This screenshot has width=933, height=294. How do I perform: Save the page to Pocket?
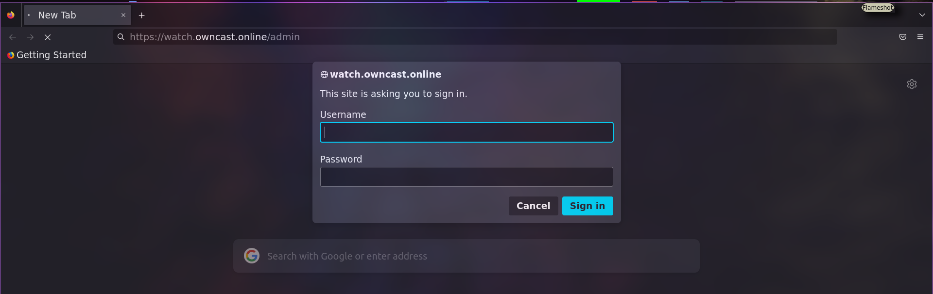click(x=903, y=37)
